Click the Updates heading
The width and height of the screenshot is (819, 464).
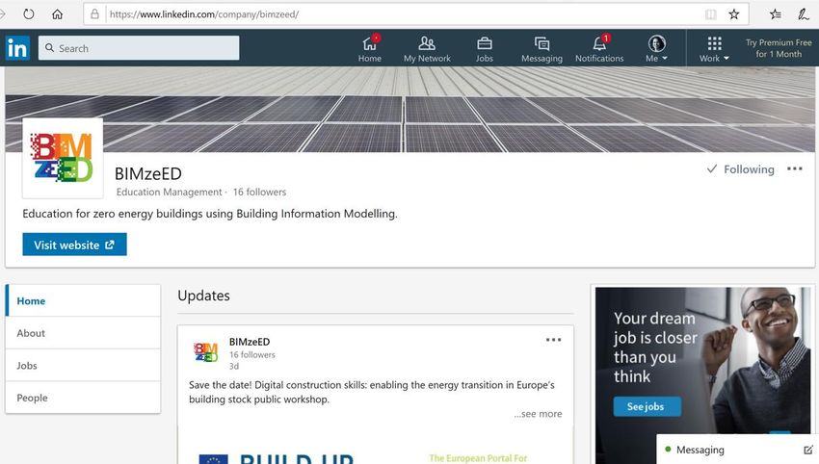click(x=203, y=296)
